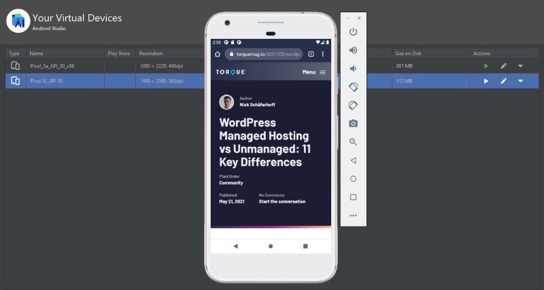Expand actions dropdown for Pixel XL API 30

(521, 81)
